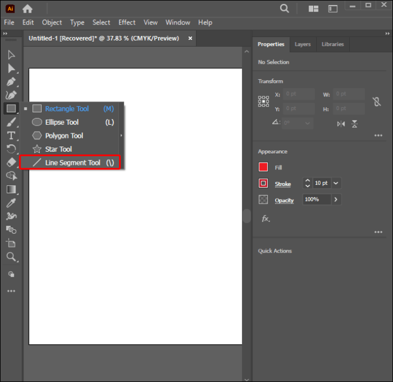Select the Rotate tool
Screen dimensions: 393x382
11,149
